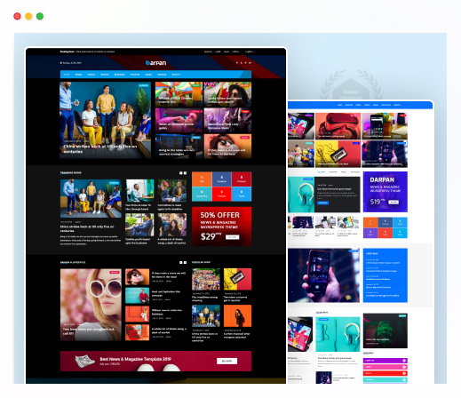Click the green window dot
The image size is (461, 398).
click(40, 16)
